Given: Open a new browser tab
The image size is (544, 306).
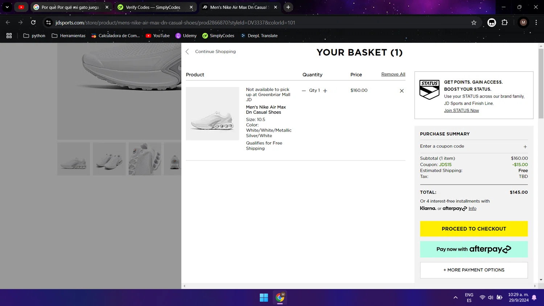Looking at the screenshot, I should (288, 7).
